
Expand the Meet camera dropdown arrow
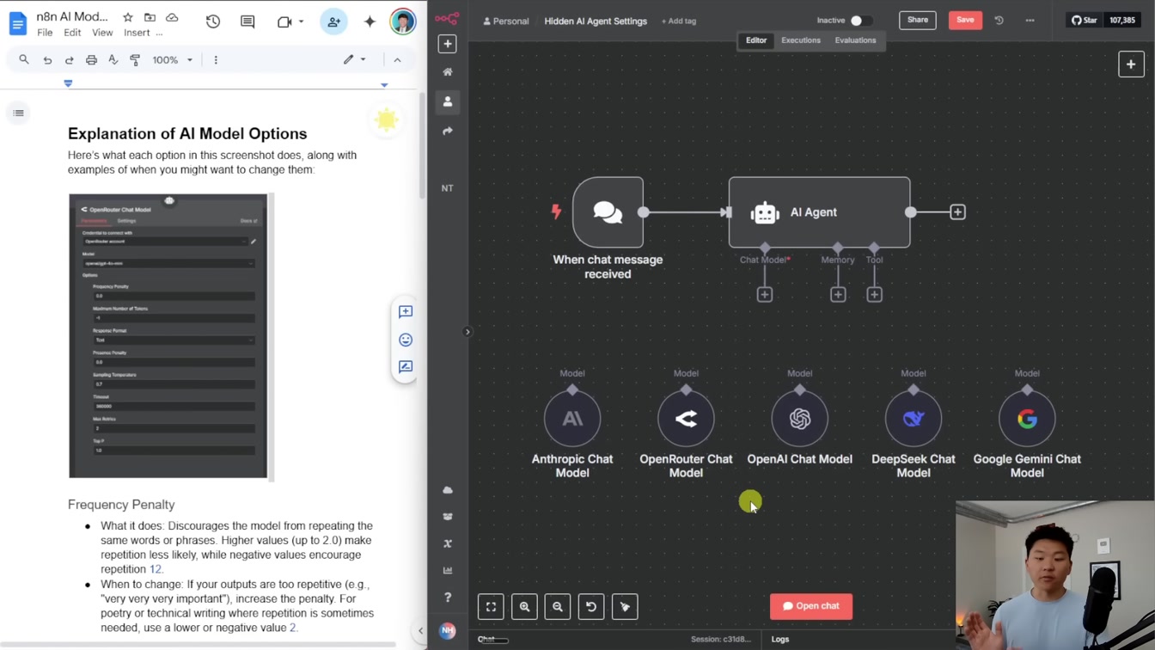click(301, 21)
